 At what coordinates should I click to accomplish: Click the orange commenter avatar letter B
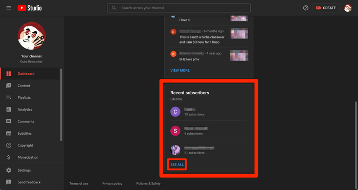(x=173, y=54)
